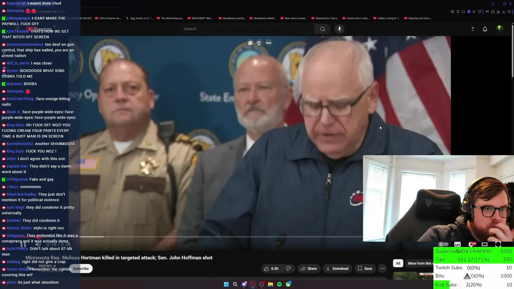Image resolution: width=514 pixels, height=289 pixels.
Task: Click chat username 'plexo'
Action: [11, 282]
